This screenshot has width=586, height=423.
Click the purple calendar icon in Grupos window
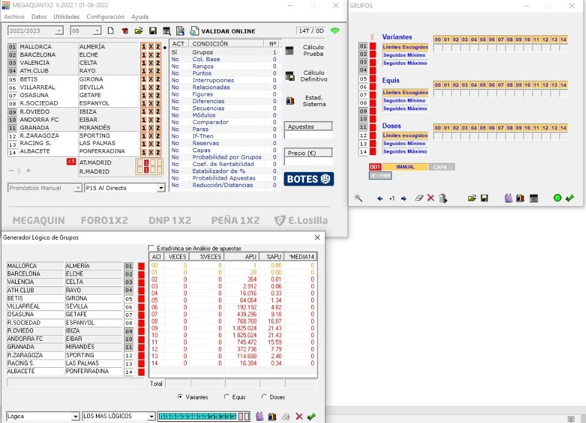508,198
